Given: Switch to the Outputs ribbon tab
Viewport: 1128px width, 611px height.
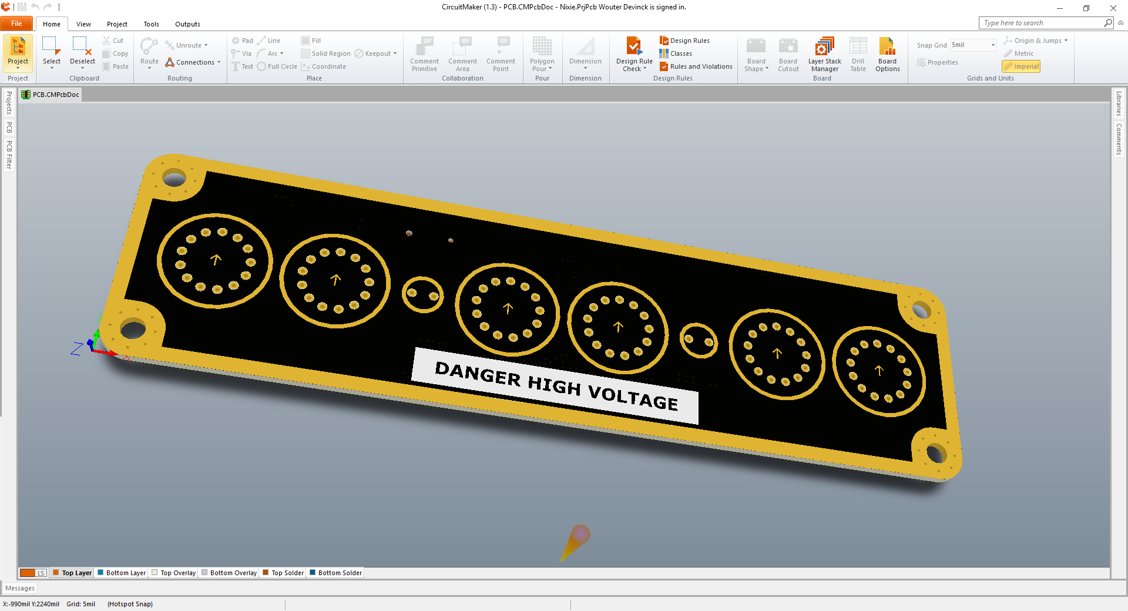Looking at the screenshot, I should 187,24.
